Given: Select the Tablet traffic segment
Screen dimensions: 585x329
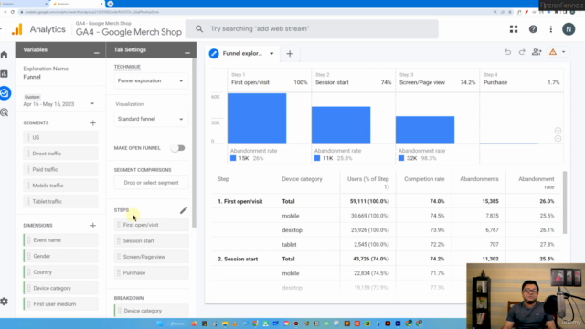Looking at the screenshot, I should click(60, 201).
